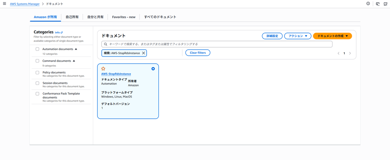Click the '9 categories' text

point(49,66)
